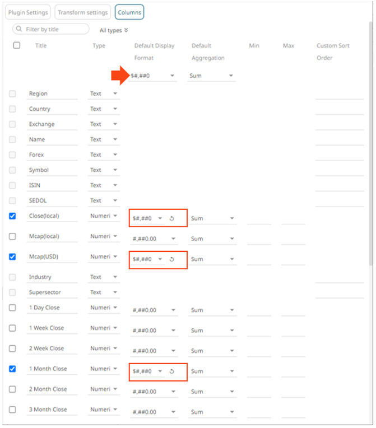Screen dimensions: 376x428
Task: Open Industry's Type dropdown
Action: [104, 277]
